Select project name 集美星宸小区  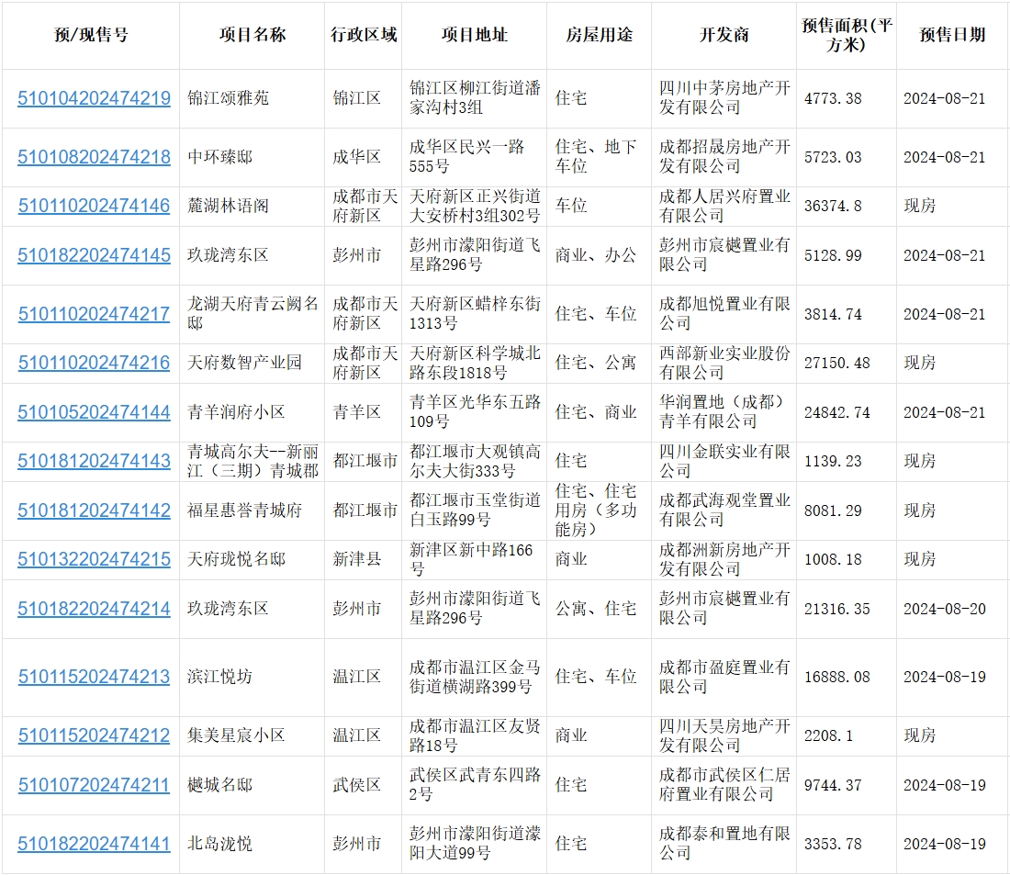[236, 735]
